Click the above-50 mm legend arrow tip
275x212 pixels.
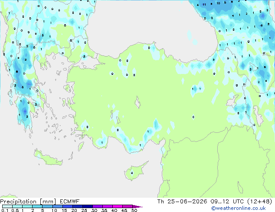[137, 206]
